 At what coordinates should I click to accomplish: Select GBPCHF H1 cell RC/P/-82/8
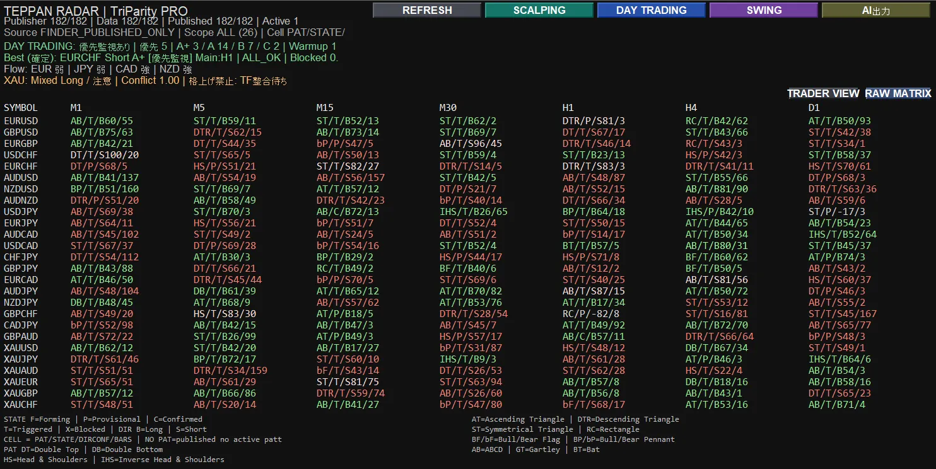(591, 314)
